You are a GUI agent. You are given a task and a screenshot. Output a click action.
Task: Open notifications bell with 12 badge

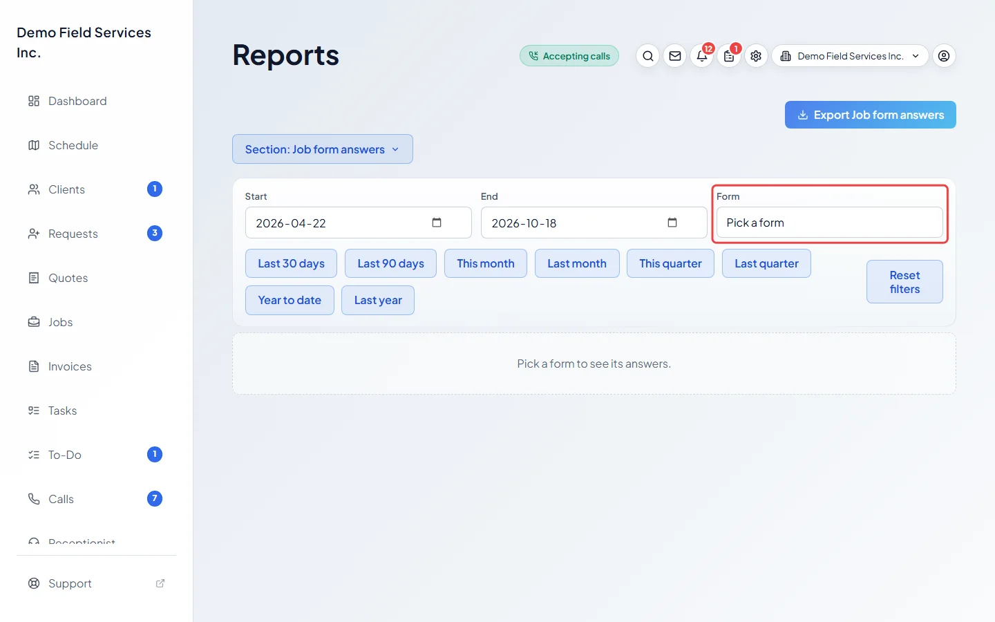(702, 56)
